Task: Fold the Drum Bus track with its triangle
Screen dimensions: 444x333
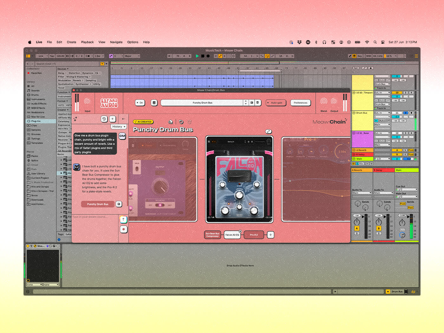Action: click(x=354, y=113)
